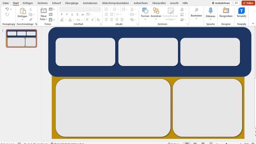
Task: Click the justify text icon
Action: click(x=122, y=20)
